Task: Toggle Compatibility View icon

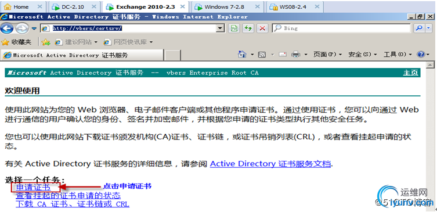Action: pos(234,28)
